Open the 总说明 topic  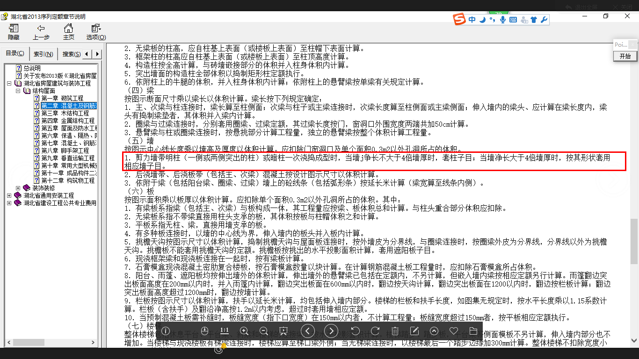coord(32,68)
